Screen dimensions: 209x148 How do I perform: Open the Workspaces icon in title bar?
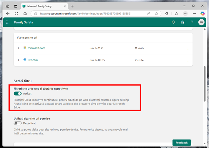coord(7,6)
